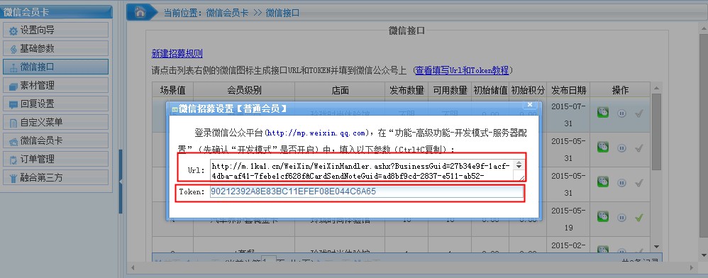This screenshot has height=278, width=708.
Task: Click checkmark in second 2015-05-31 row
Action: (x=638, y=183)
